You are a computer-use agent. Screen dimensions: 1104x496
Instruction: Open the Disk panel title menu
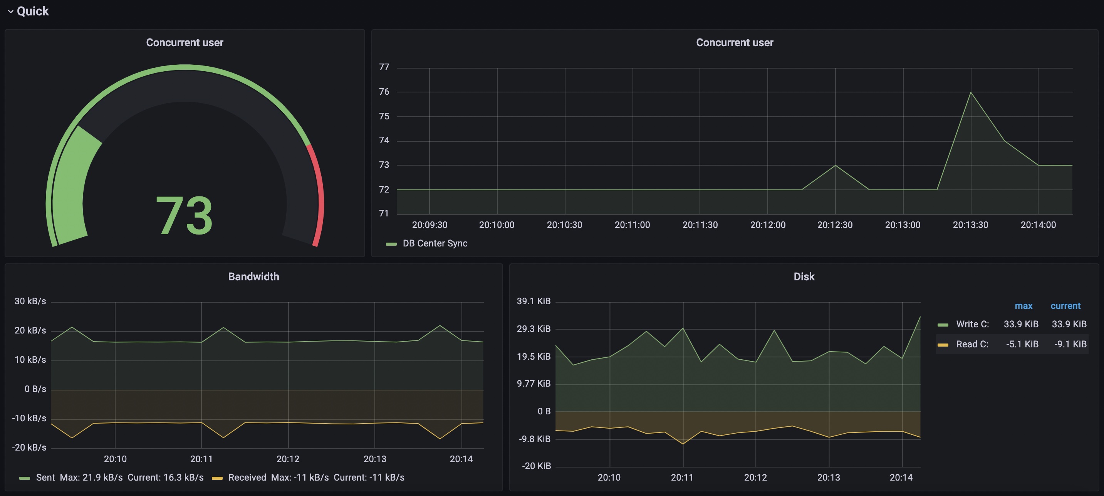coord(804,277)
